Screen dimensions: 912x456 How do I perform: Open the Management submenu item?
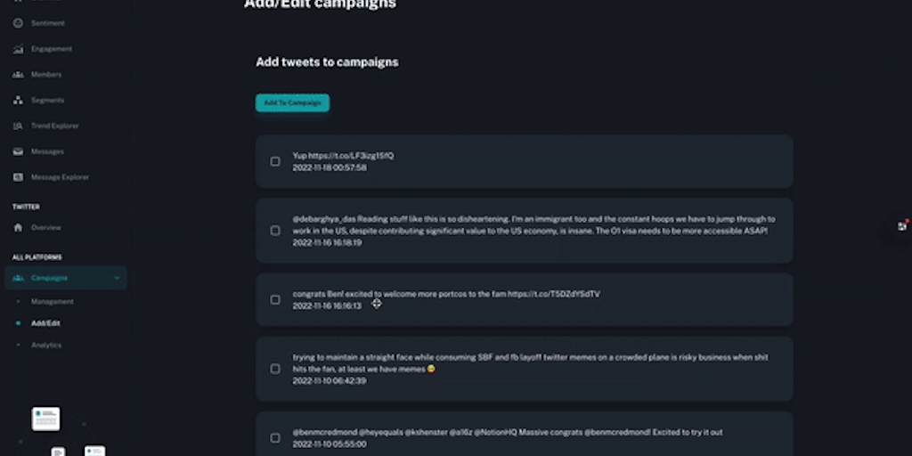point(52,302)
